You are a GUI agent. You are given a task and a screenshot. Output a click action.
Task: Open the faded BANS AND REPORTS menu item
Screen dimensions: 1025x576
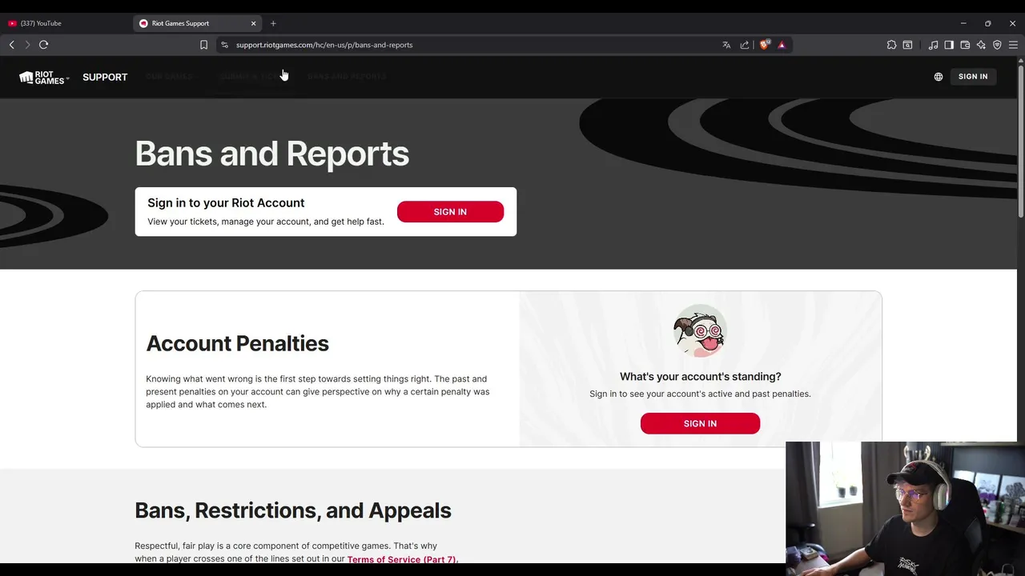point(347,76)
